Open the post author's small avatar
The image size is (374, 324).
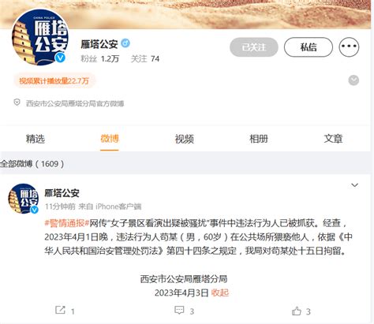[24, 199]
